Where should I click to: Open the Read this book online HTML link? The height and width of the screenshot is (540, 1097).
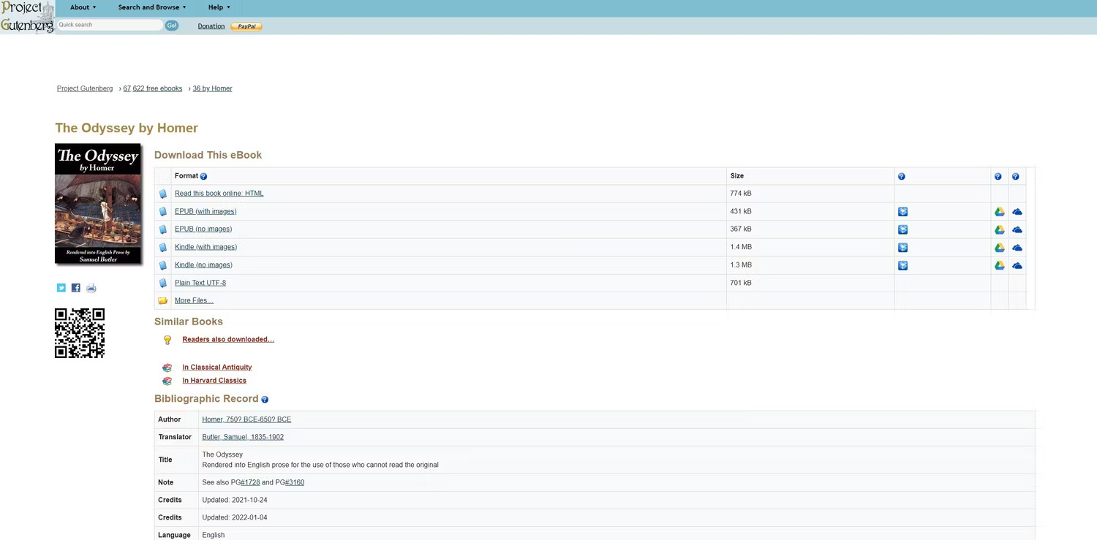[x=219, y=194]
